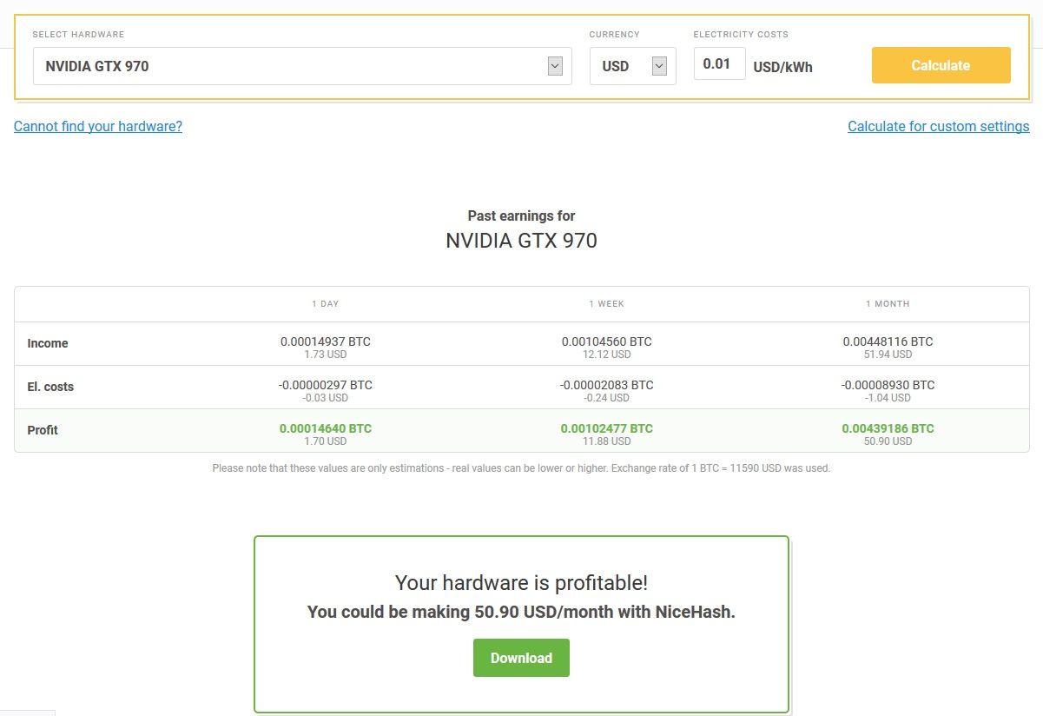The image size is (1043, 716).
Task: Select the -0.00008930 BTC monthly electricity cost
Action: tap(888, 385)
